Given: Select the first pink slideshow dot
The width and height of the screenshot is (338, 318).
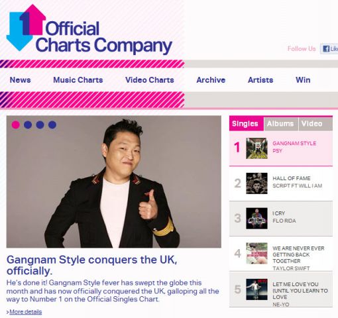Looking at the screenshot, I should point(16,125).
